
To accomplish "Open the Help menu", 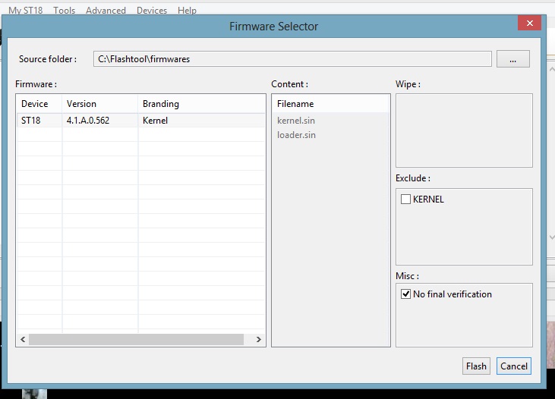I will click(x=187, y=11).
